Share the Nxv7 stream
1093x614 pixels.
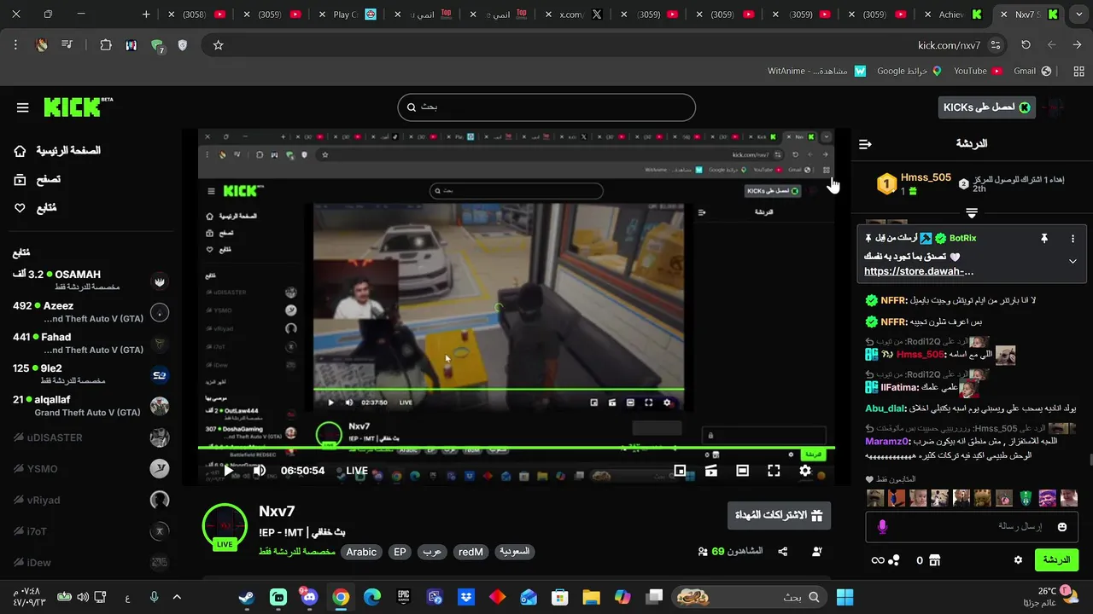[x=783, y=552]
